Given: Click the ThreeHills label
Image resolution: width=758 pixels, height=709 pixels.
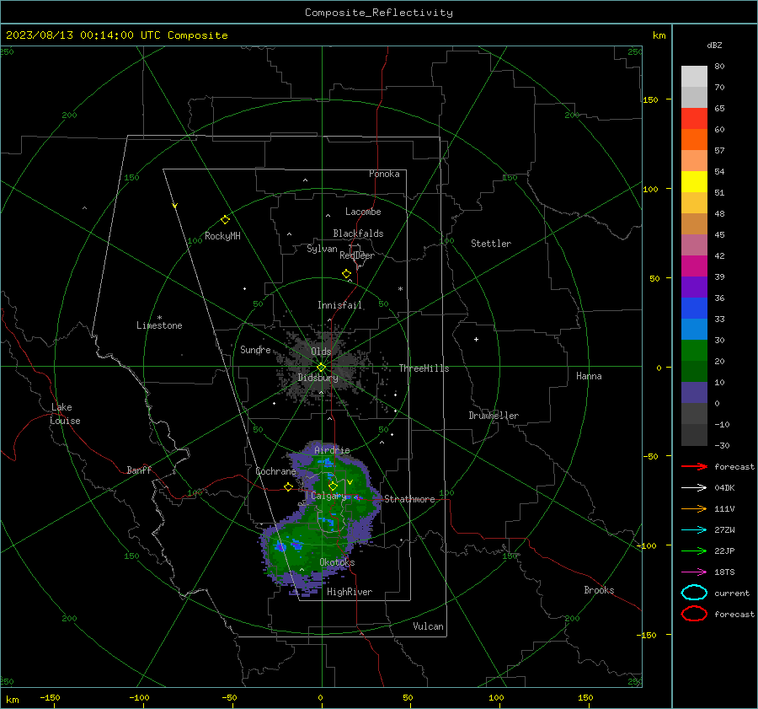Looking at the screenshot, I should (424, 368).
